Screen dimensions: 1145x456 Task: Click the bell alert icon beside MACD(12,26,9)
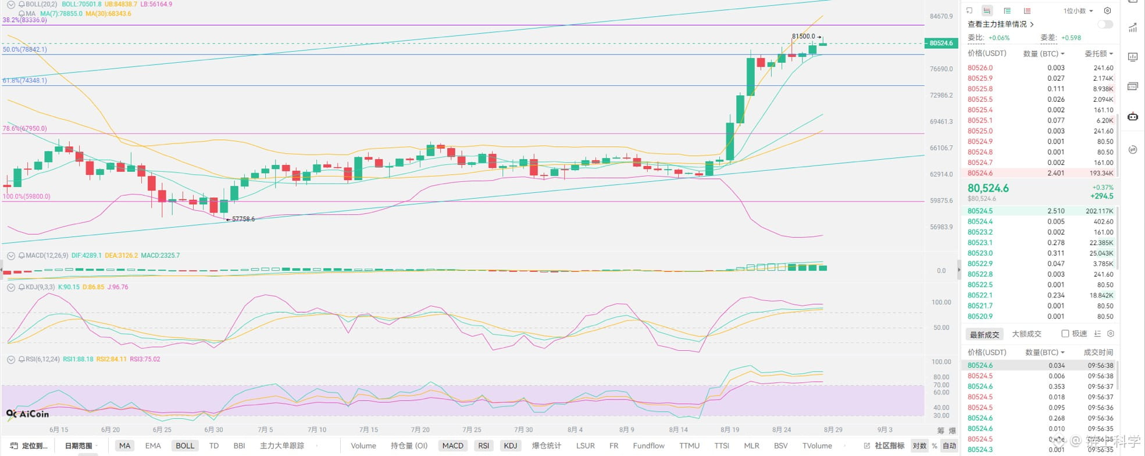22,256
